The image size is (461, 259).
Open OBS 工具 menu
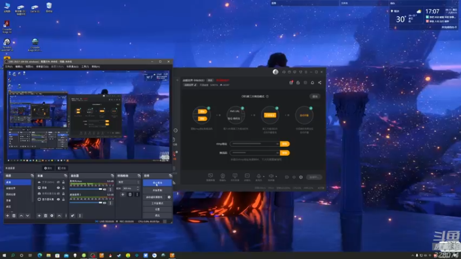[x=85, y=67]
